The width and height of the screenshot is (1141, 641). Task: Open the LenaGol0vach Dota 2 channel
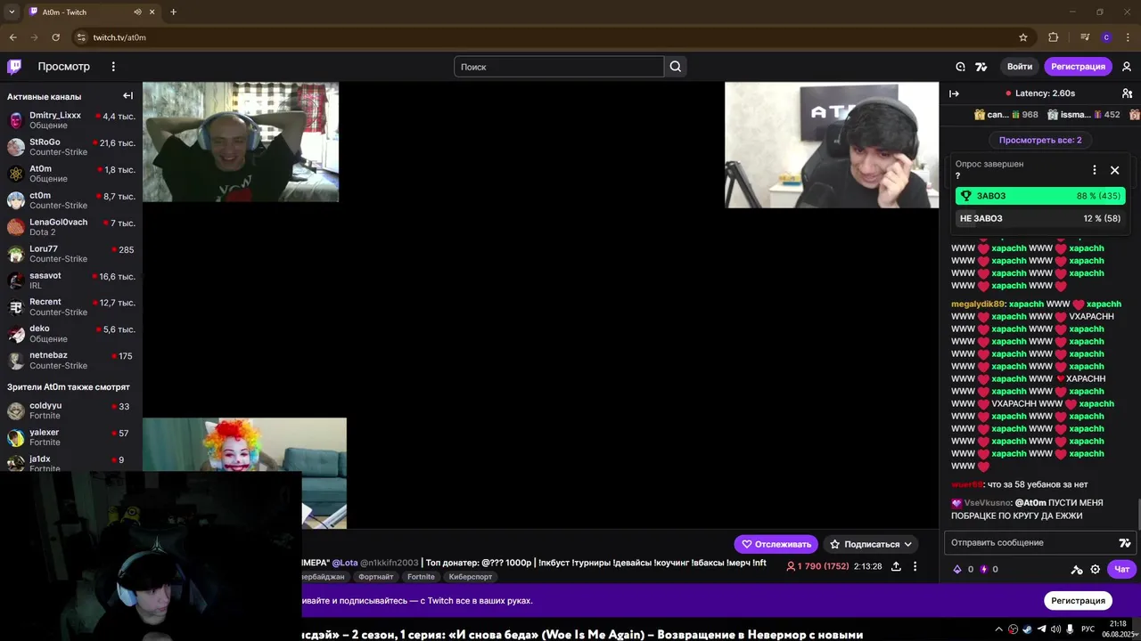[x=70, y=227]
